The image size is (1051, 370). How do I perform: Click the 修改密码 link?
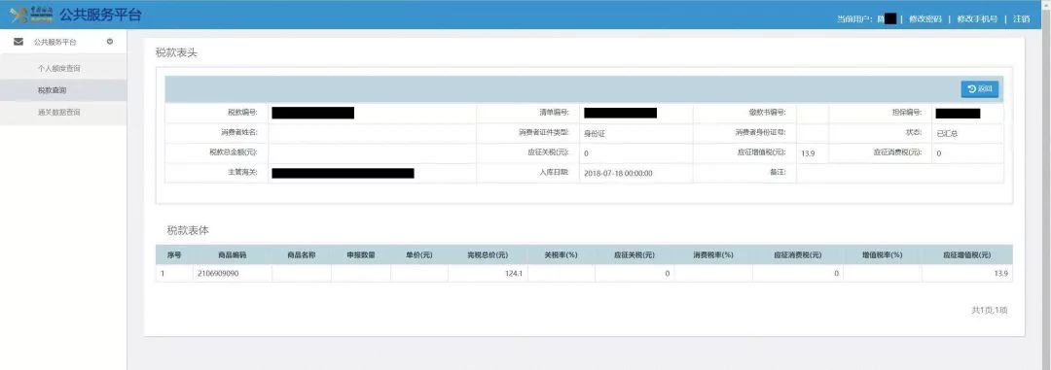point(925,18)
